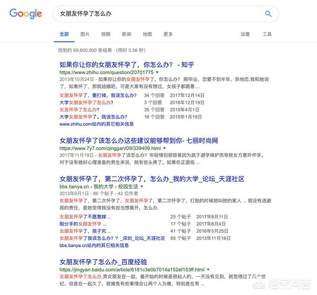Click the text 35 个回答

point(154,110)
